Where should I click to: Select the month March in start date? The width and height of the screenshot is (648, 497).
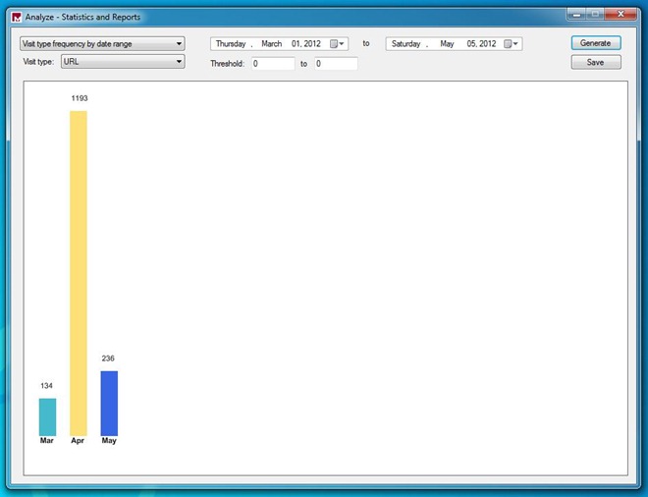272,44
